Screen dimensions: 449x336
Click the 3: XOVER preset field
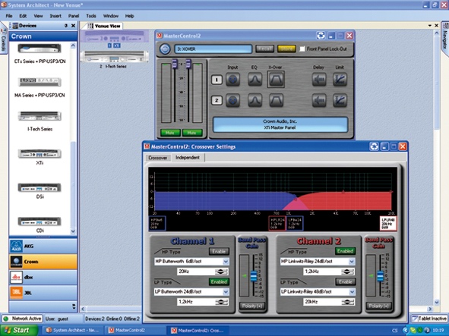213,49
